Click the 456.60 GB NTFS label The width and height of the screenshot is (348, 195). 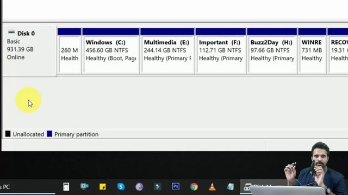[107, 50]
